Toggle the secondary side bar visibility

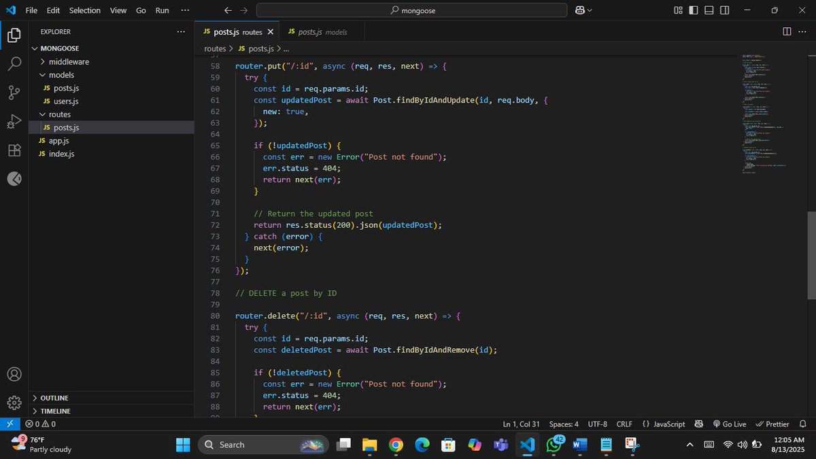pyautogui.click(x=725, y=10)
